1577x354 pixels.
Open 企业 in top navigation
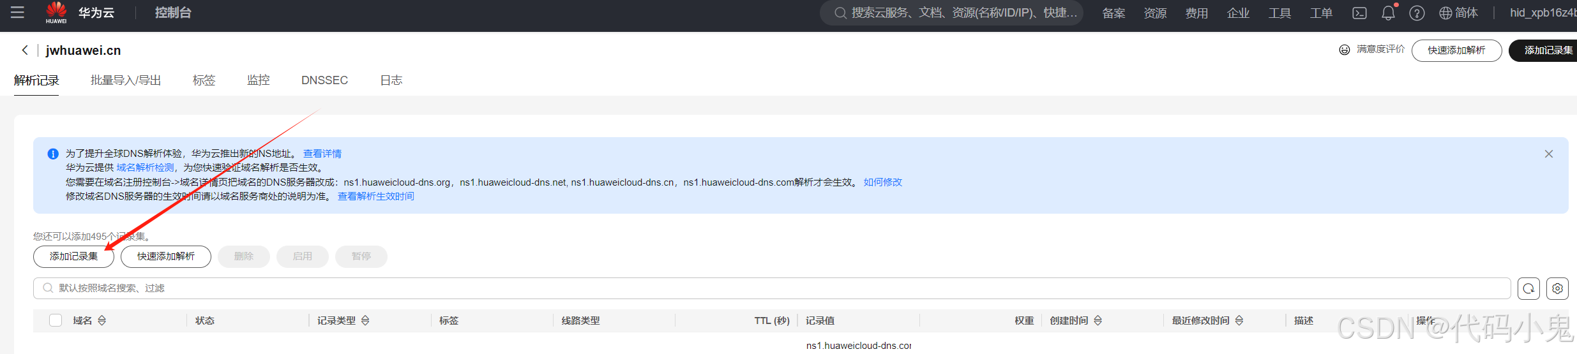(1238, 13)
